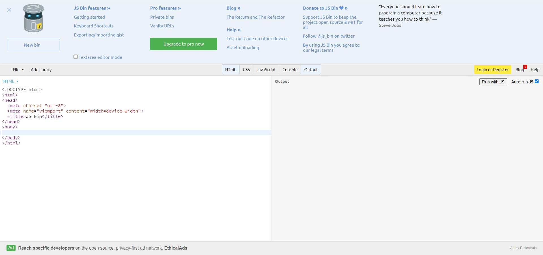
Task: Enable Textarea editor mode checkbox
Action: (x=76, y=57)
